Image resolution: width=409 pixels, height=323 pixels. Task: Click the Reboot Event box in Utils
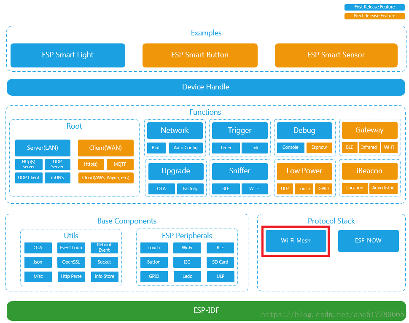pos(104,248)
